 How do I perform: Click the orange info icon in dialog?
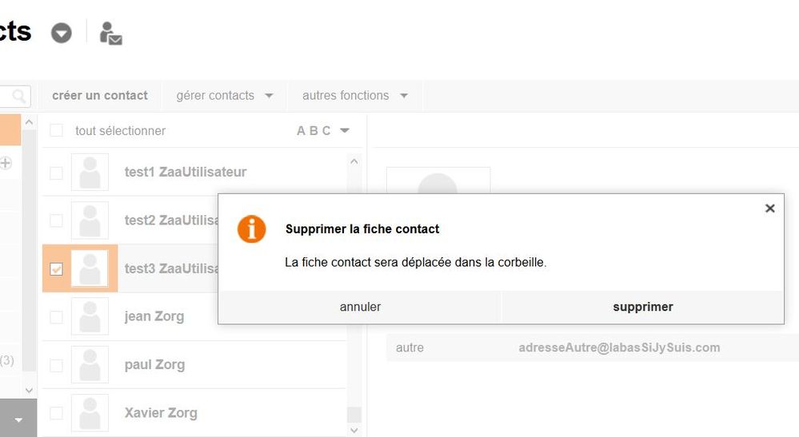point(252,229)
